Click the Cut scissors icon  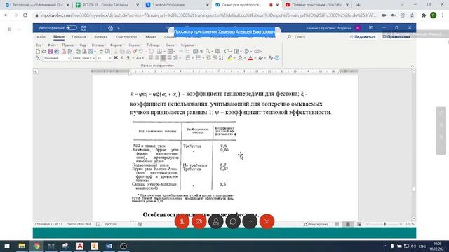point(116,51)
